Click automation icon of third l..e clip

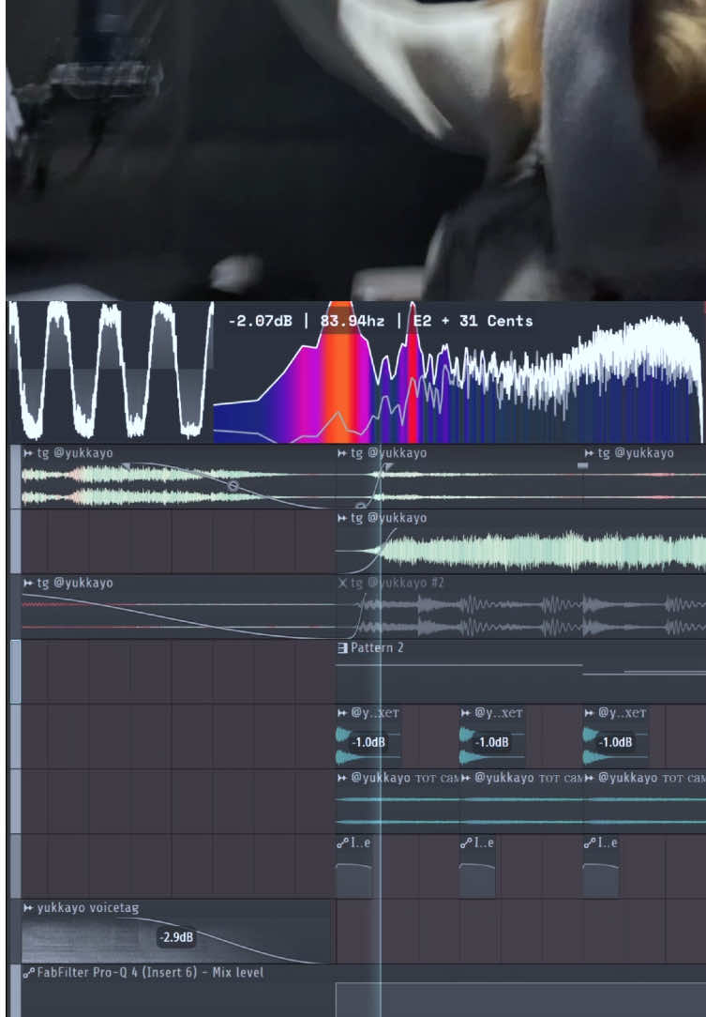tap(590, 843)
